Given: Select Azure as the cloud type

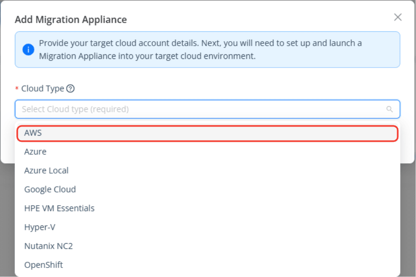Looking at the screenshot, I should pos(207,152).
